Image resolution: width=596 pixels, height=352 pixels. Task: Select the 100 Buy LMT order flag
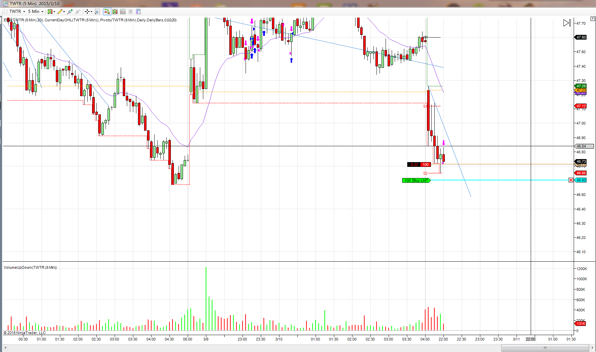coord(416,180)
